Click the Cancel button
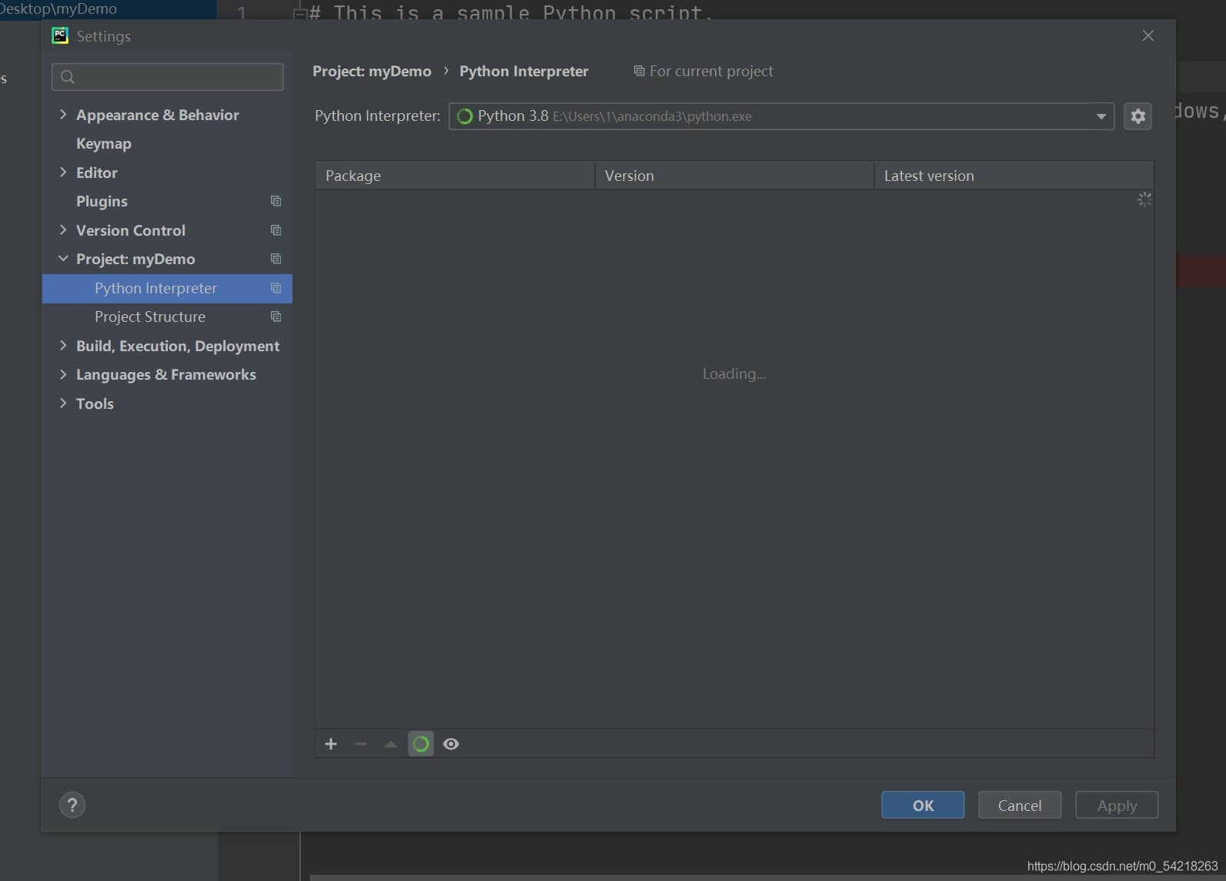1226x881 pixels. tap(1020, 805)
